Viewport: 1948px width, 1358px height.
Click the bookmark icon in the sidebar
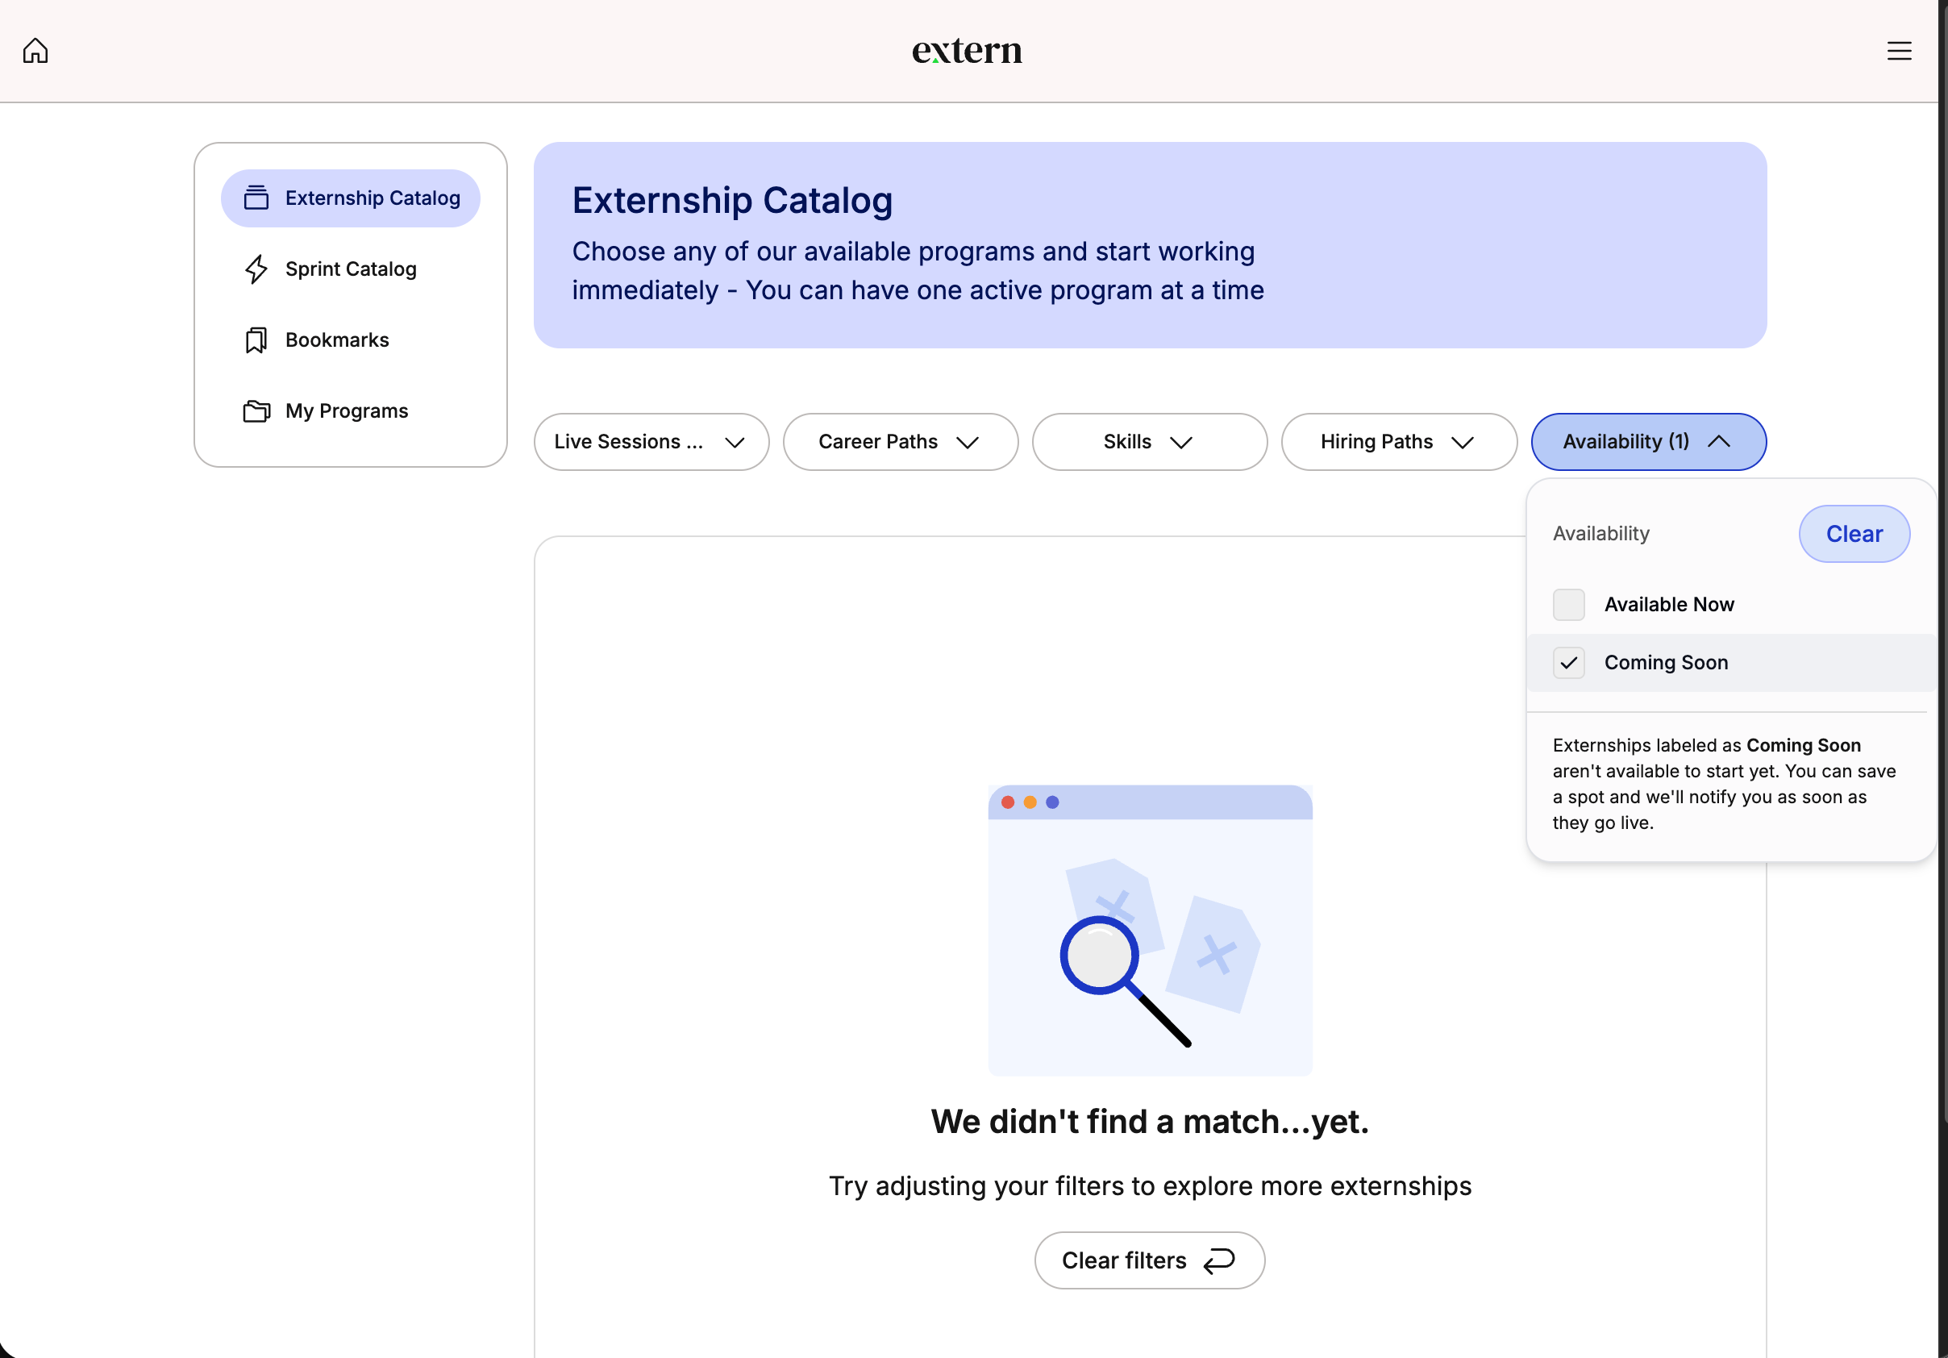[256, 339]
